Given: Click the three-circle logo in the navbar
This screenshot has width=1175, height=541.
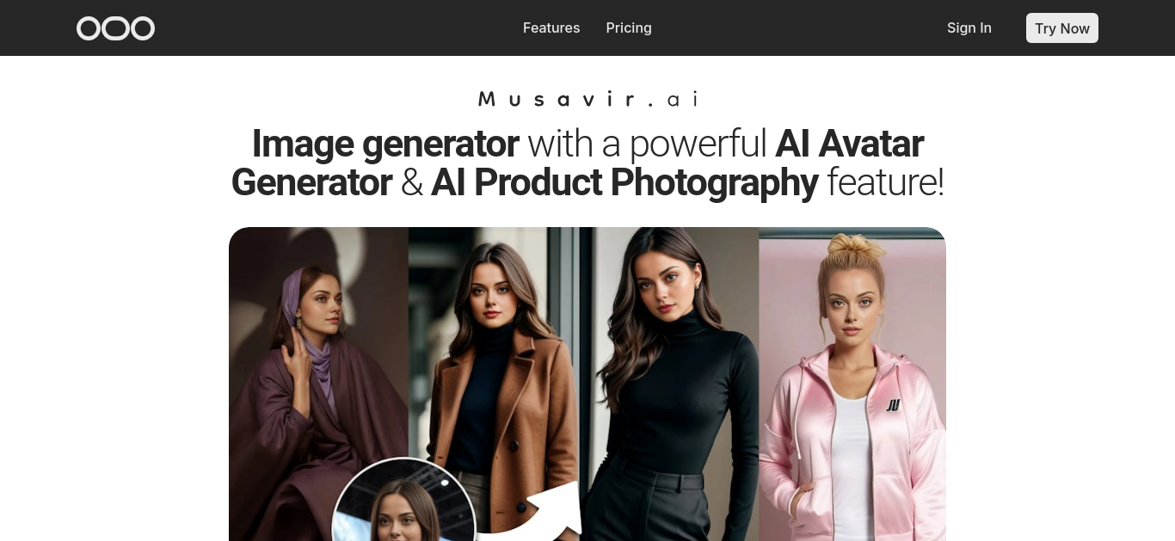Looking at the screenshot, I should [x=115, y=28].
